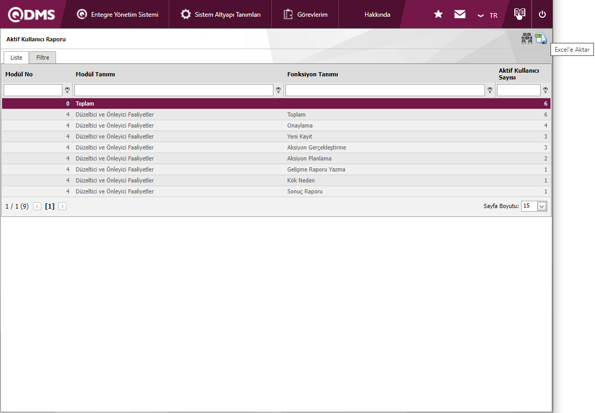Open Sistem Altyapı Tanımları menu
This screenshot has height=413, width=595.
(221, 15)
